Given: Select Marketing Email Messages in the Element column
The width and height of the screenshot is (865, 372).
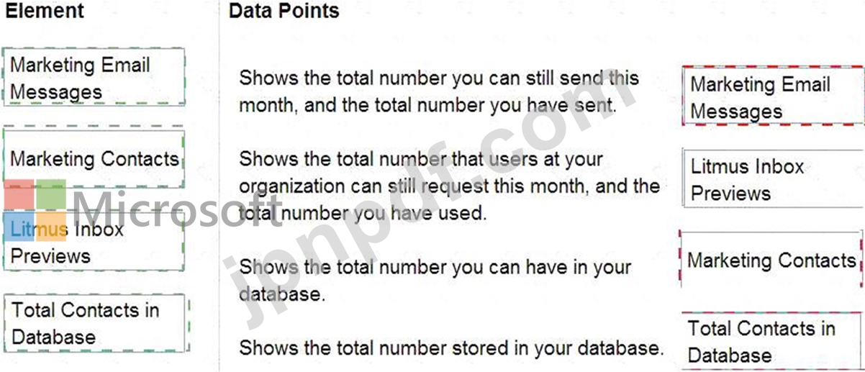Looking at the screenshot, I should click(x=94, y=78).
